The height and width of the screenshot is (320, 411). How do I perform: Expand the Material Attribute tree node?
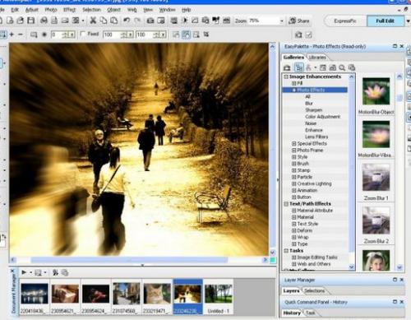294,211
